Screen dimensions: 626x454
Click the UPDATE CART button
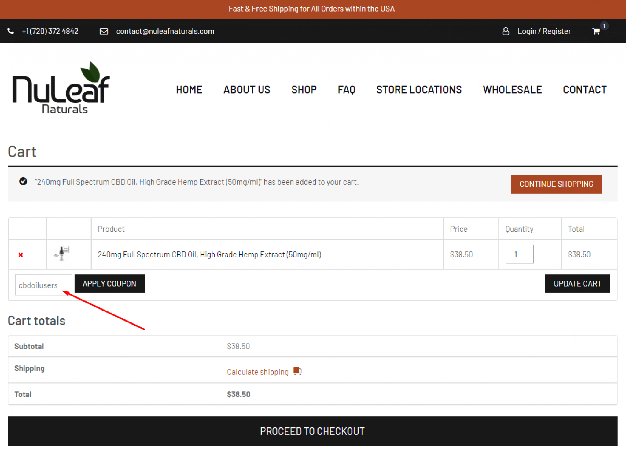pos(577,284)
